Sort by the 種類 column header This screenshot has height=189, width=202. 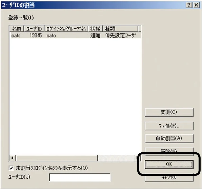120,29
